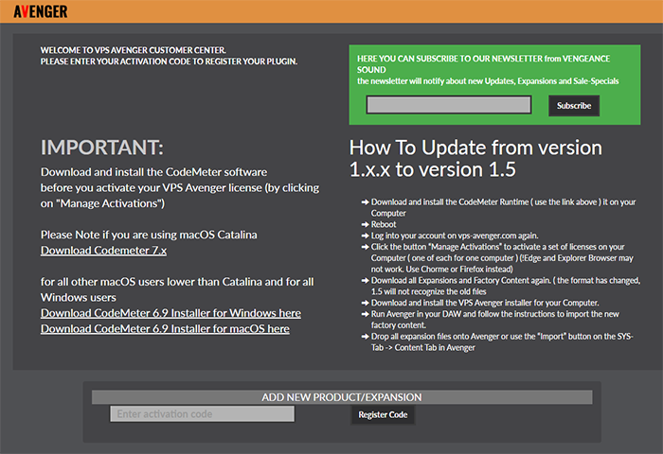Click the AVENGER logo in header
The width and height of the screenshot is (663, 454).
pyautogui.click(x=40, y=11)
